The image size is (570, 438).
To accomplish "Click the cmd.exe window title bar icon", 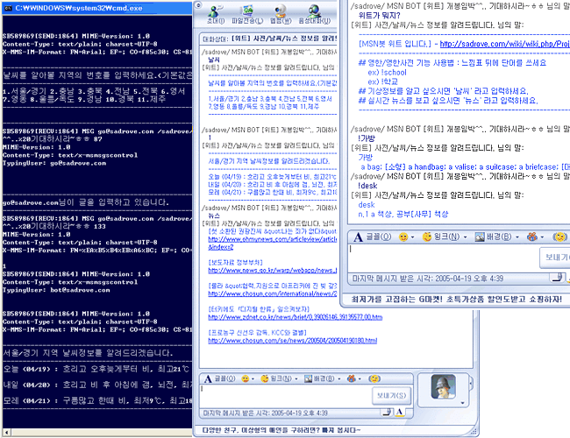I will [x=9, y=8].
